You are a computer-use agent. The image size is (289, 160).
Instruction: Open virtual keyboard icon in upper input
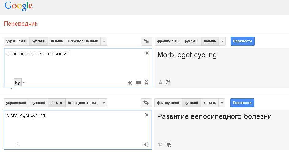coord(147,82)
